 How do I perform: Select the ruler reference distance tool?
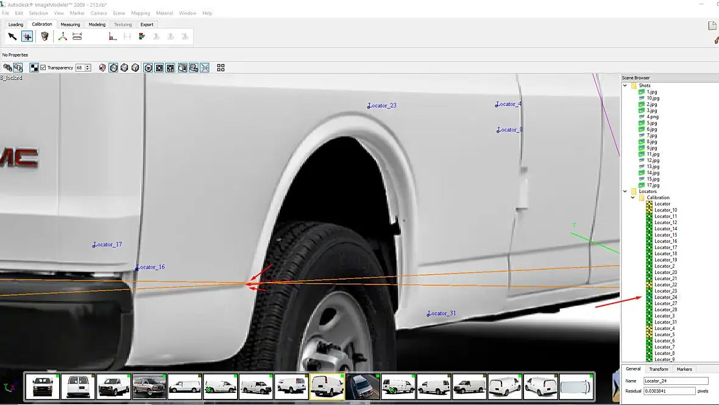click(77, 37)
